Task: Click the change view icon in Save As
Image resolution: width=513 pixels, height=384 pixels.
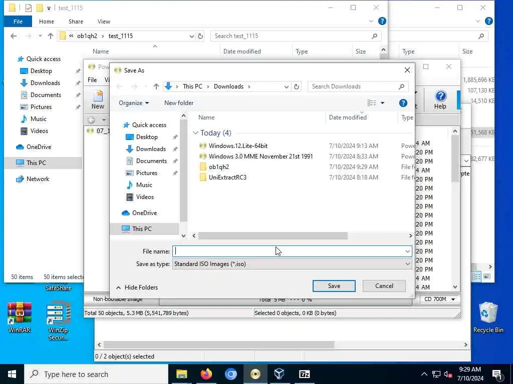Action: (x=372, y=103)
